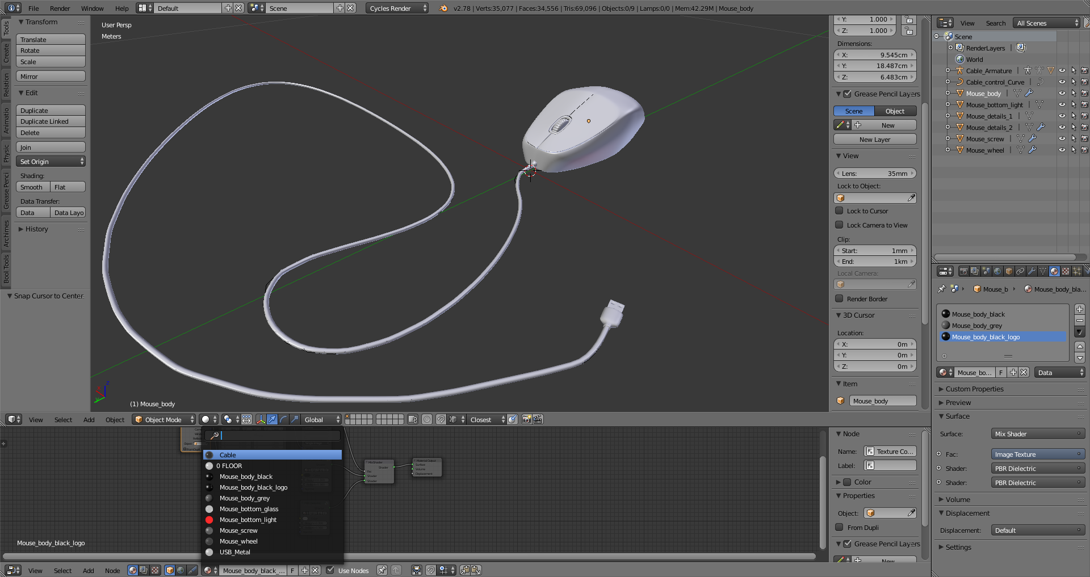Open the Render properties tab (camera icon)
The image size is (1090, 577).
[x=964, y=271]
